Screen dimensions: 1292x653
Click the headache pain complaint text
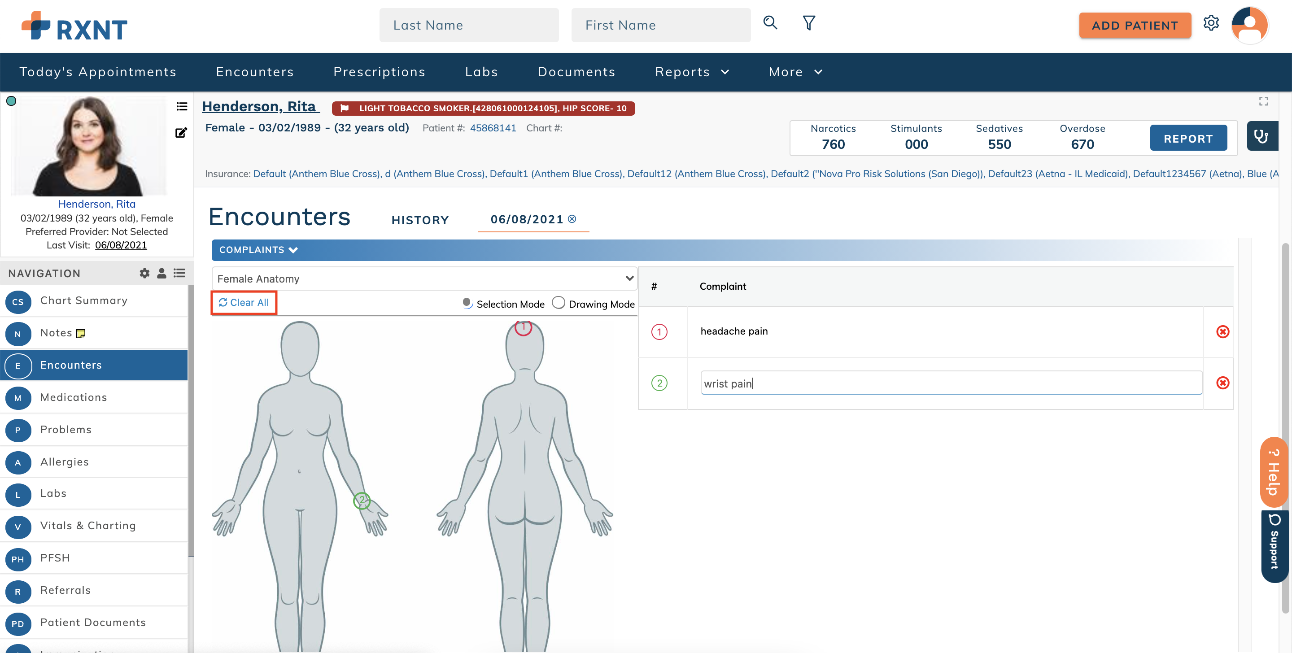click(x=734, y=331)
